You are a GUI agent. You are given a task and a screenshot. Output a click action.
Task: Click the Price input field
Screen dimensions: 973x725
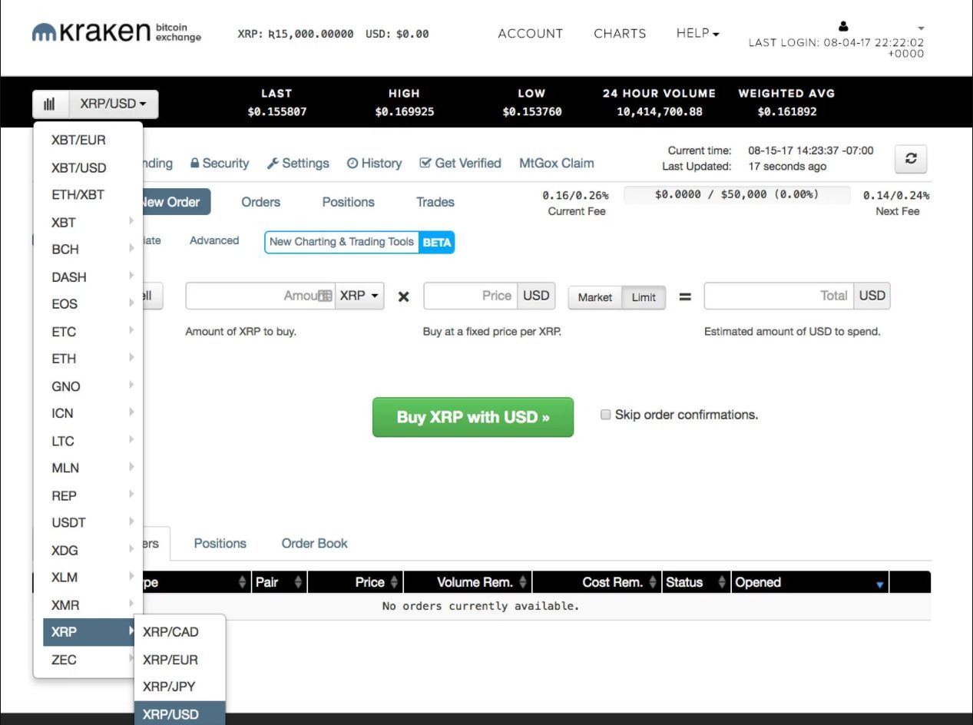click(470, 296)
